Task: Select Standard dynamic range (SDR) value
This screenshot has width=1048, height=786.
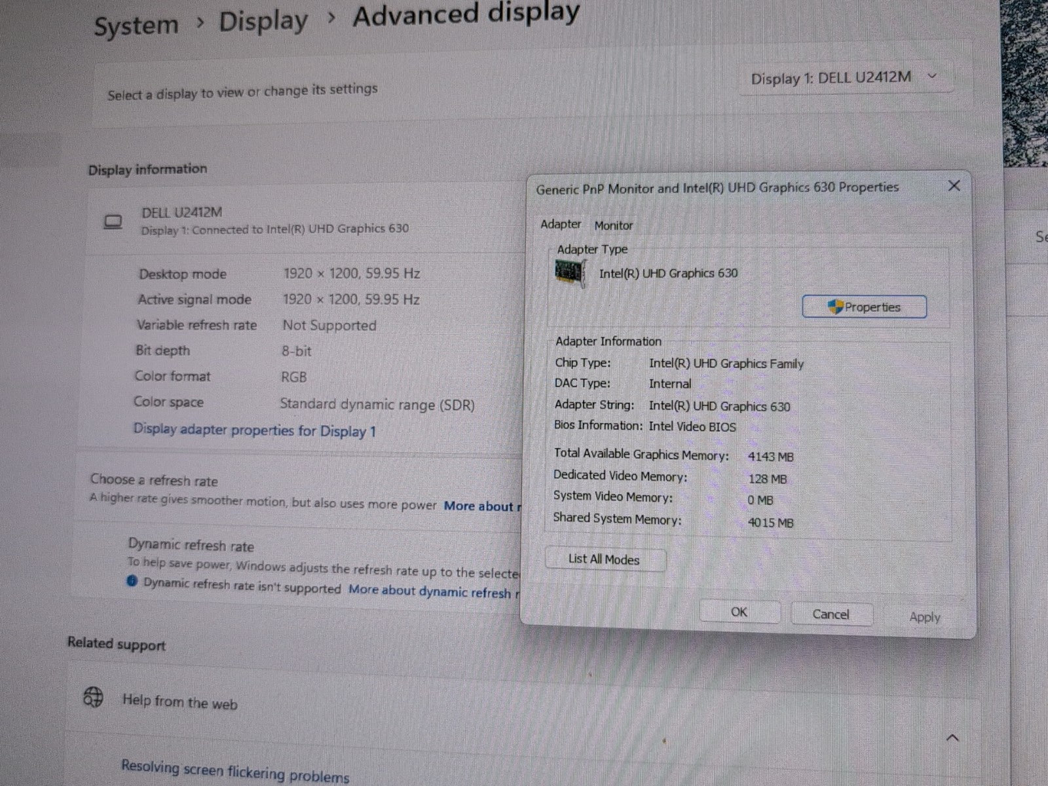Action: click(377, 404)
